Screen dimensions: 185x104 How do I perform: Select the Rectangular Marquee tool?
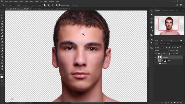coord(2,15)
